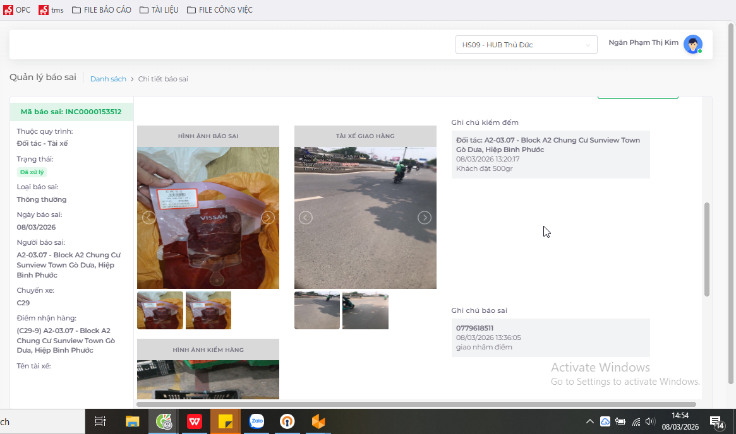Click the giao nhầm điểm note text
Viewport: 736px width, 434px height.
click(x=484, y=348)
